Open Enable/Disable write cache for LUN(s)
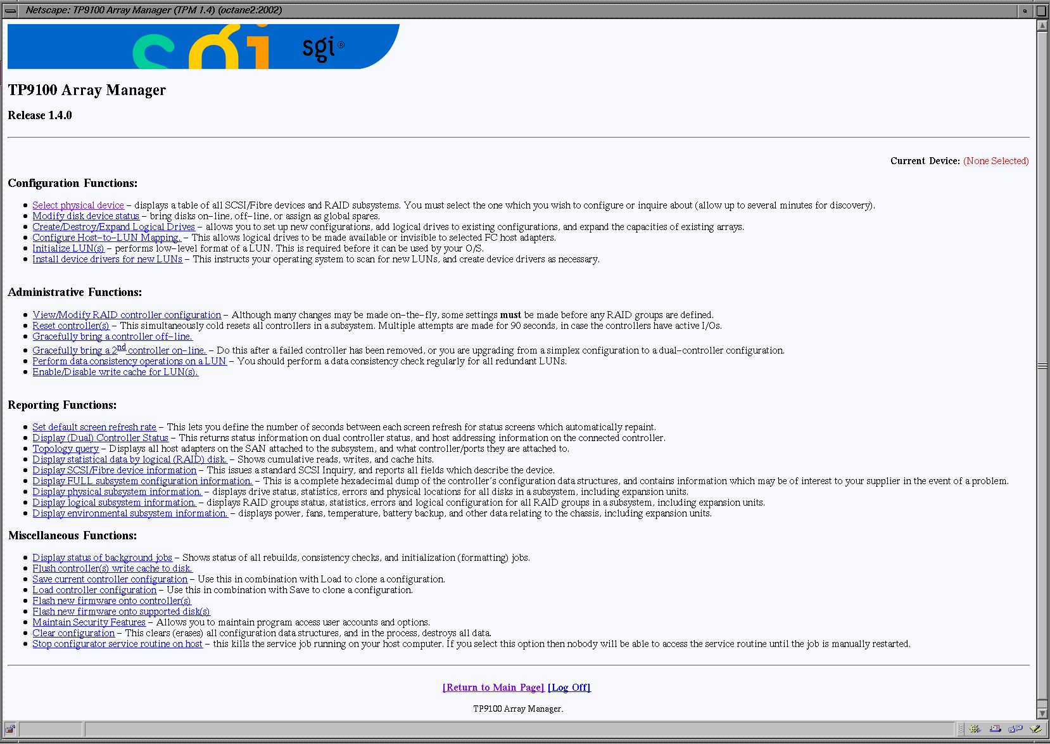This screenshot has width=1050, height=744. click(115, 372)
